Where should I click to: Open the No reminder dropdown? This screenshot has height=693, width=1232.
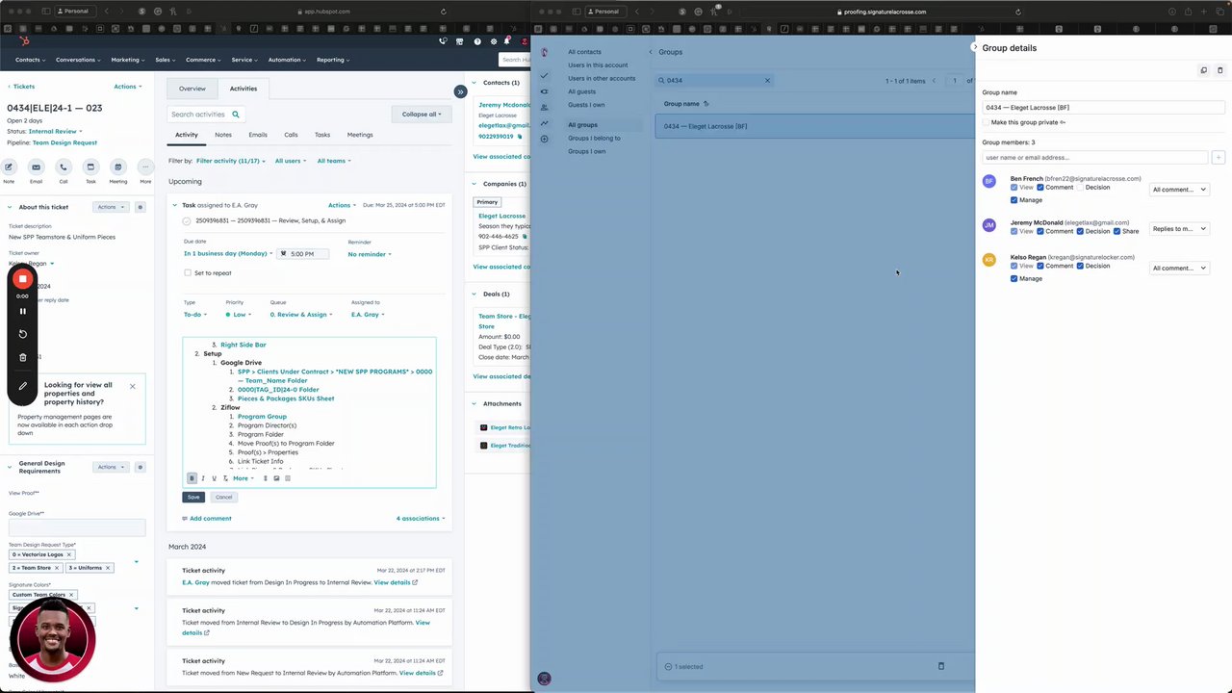pyautogui.click(x=370, y=254)
